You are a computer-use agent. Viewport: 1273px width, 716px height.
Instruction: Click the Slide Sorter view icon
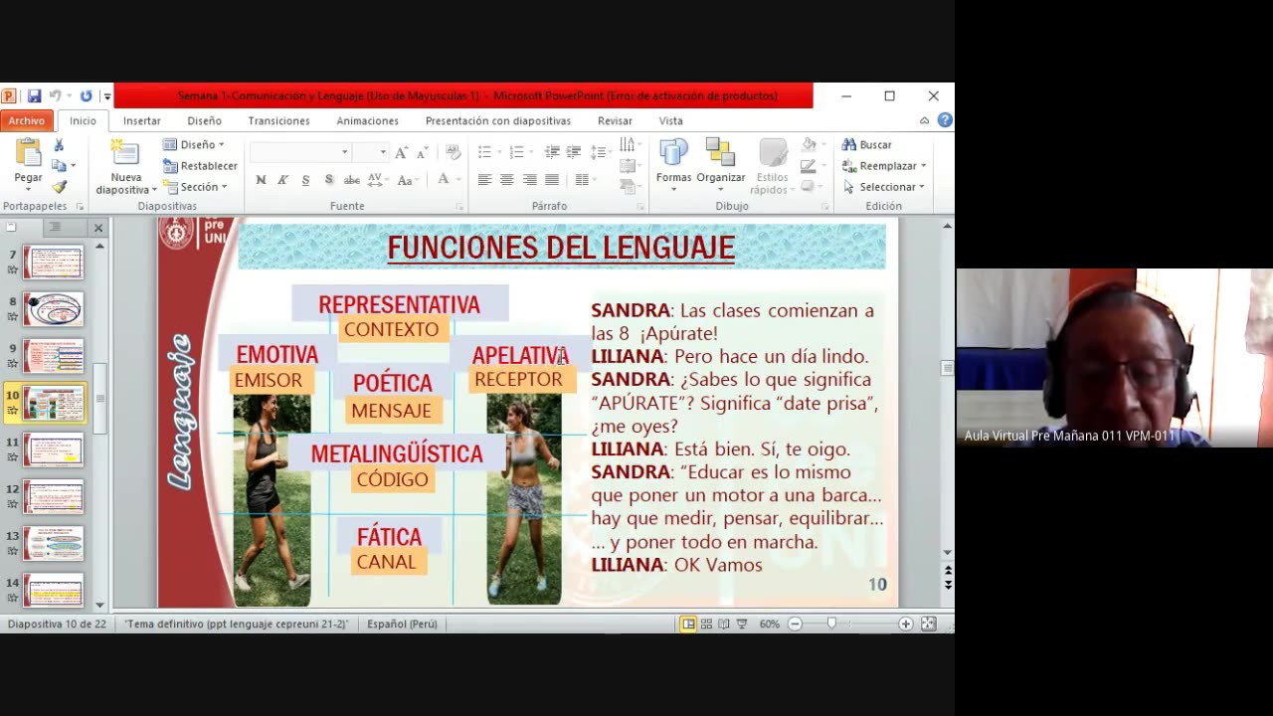point(706,624)
